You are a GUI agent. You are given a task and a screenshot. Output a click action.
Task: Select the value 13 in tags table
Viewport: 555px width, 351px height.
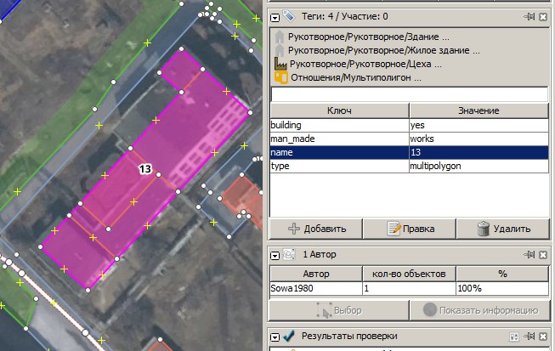pos(479,152)
